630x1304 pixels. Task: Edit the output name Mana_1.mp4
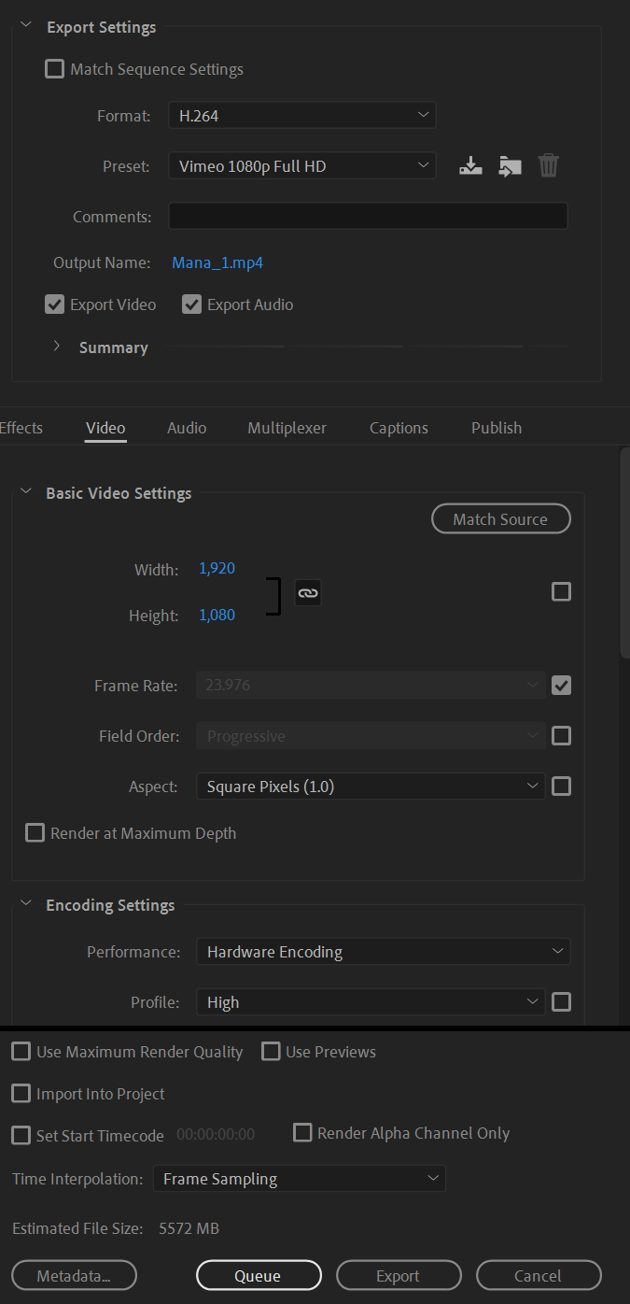pos(217,262)
